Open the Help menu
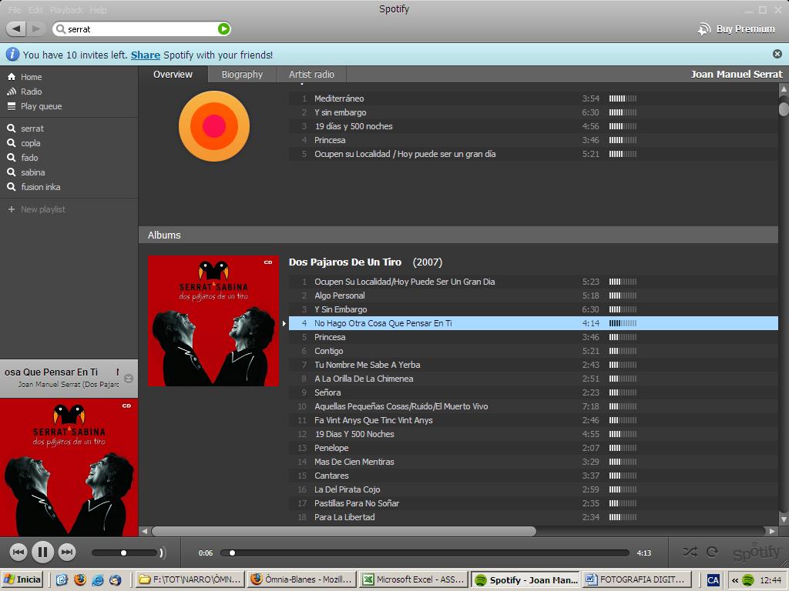The width and height of the screenshot is (789, 591). (x=98, y=9)
